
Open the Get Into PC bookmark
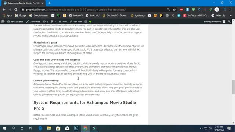tap(115, 15)
